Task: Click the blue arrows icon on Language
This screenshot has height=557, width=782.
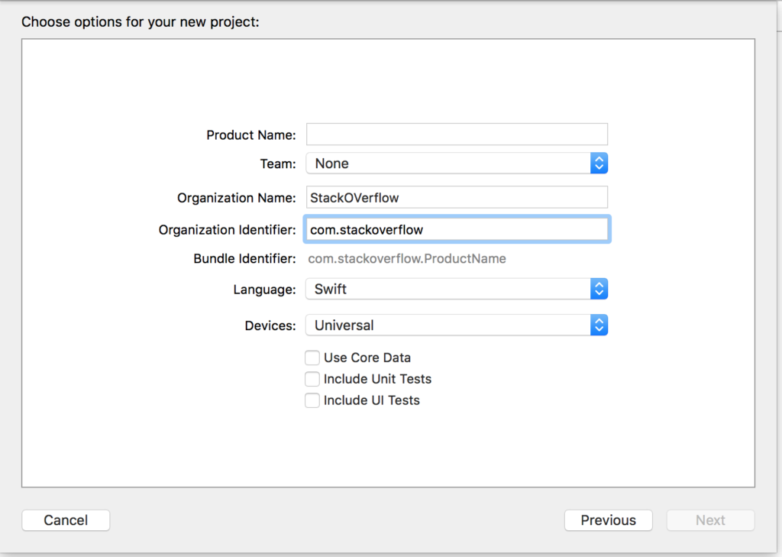Action: [x=599, y=289]
